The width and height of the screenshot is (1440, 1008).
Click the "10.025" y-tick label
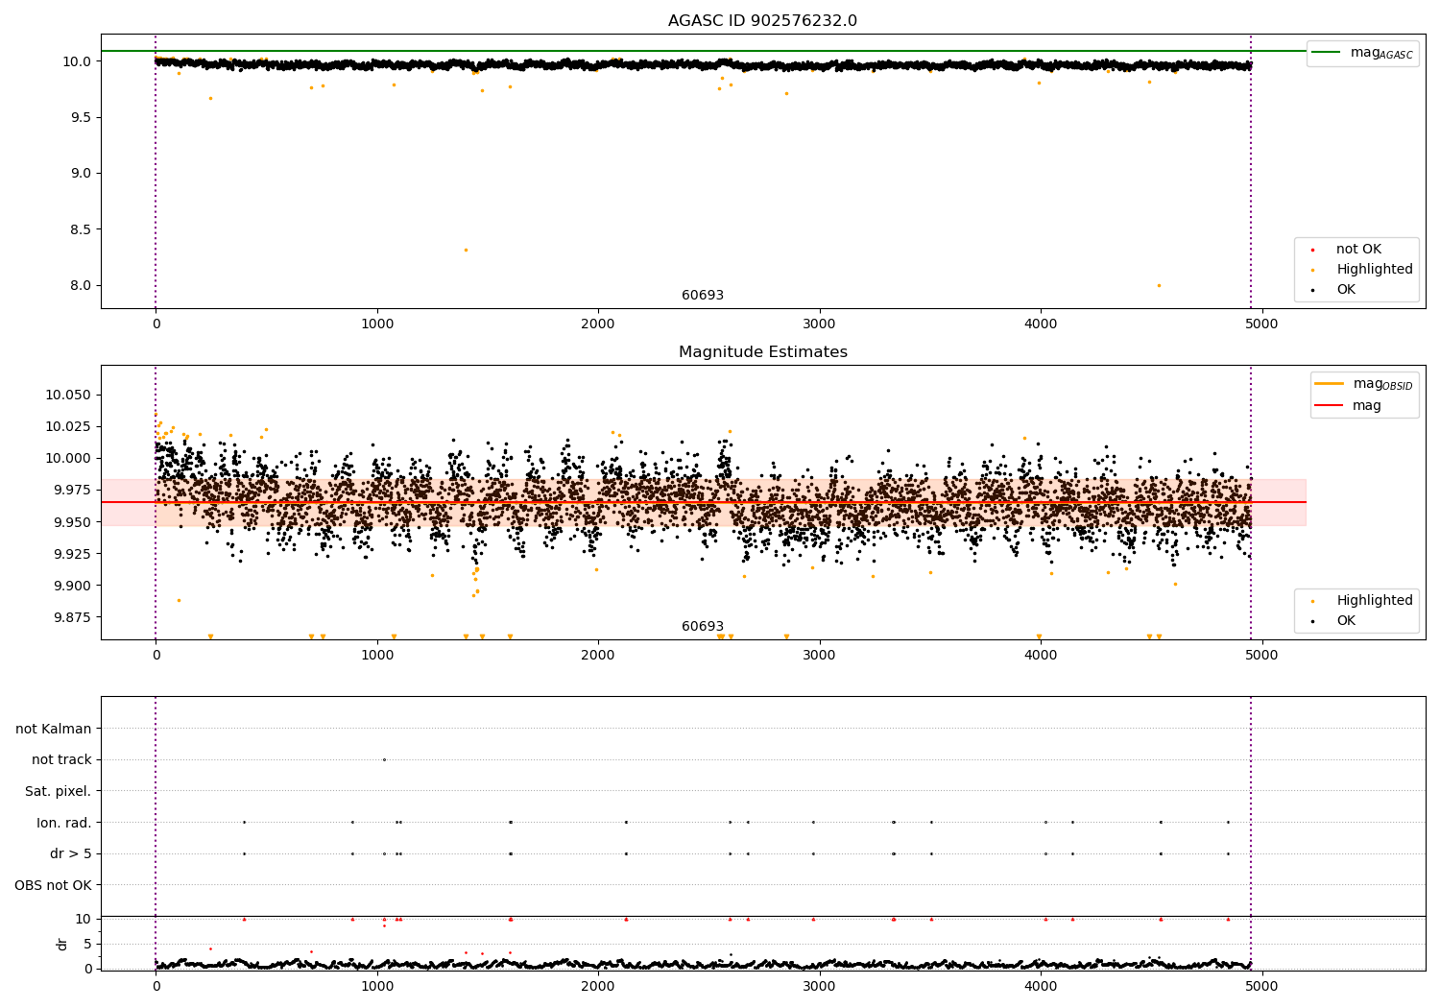point(68,426)
